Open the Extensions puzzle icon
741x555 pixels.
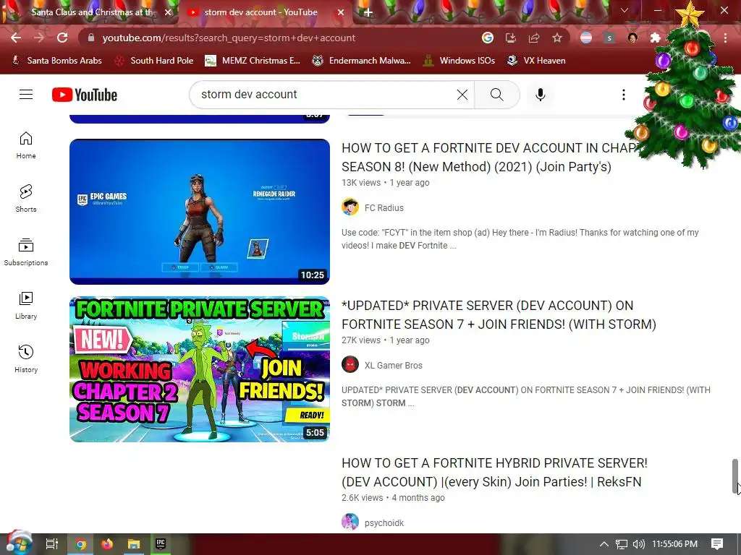click(655, 38)
